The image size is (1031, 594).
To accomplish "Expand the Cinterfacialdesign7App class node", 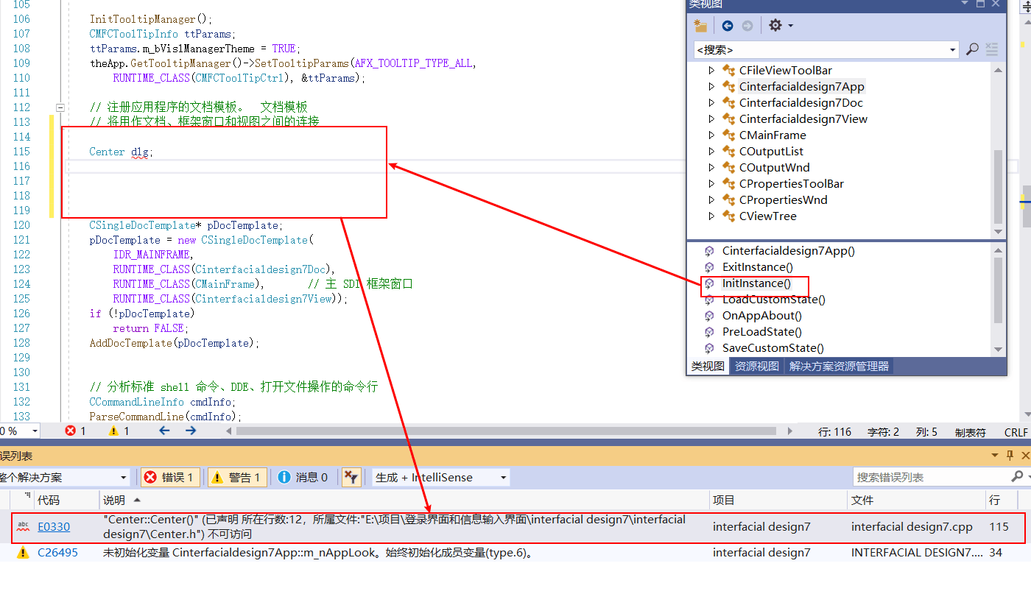I will coord(711,87).
